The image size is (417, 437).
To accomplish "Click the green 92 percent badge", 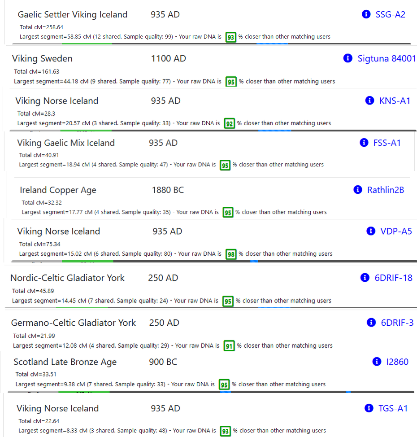I will point(230,123).
